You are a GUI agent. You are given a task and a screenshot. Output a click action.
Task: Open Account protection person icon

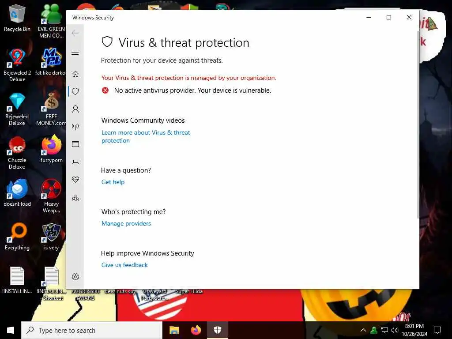pyautogui.click(x=75, y=109)
